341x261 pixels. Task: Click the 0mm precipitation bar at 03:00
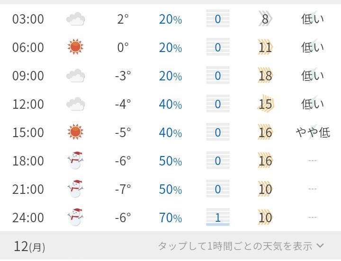click(218, 19)
